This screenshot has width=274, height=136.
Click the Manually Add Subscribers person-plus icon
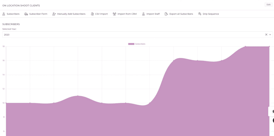coord(54,14)
